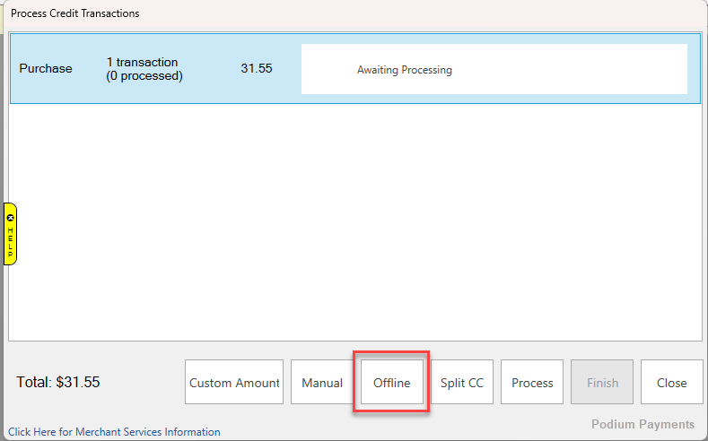The image size is (708, 441).
Task: Open the Split CC option
Action: (462, 383)
